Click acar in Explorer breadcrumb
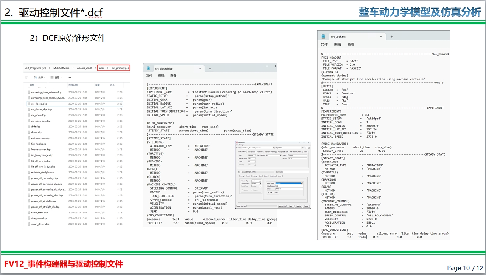 (x=101, y=68)
